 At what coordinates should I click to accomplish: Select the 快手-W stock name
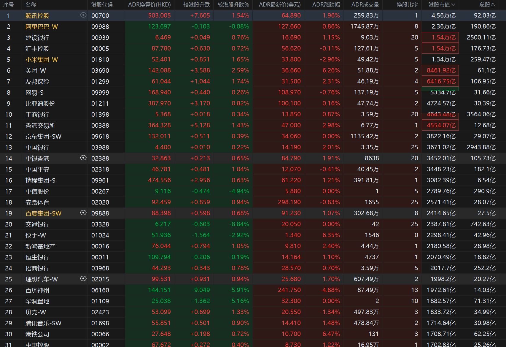pos(36,235)
